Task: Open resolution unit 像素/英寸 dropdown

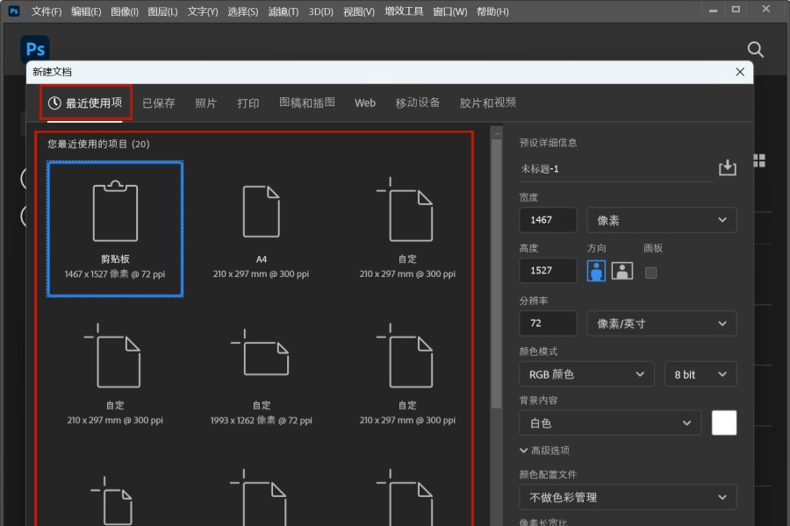Action: click(x=662, y=323)
